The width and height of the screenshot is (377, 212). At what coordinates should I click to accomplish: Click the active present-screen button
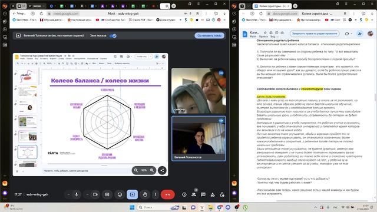[132, 194]
